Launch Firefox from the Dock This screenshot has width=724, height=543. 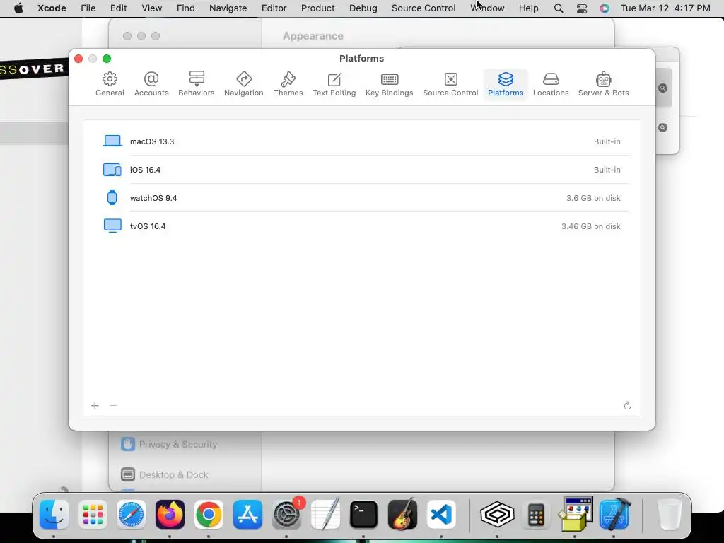[170, 515]
